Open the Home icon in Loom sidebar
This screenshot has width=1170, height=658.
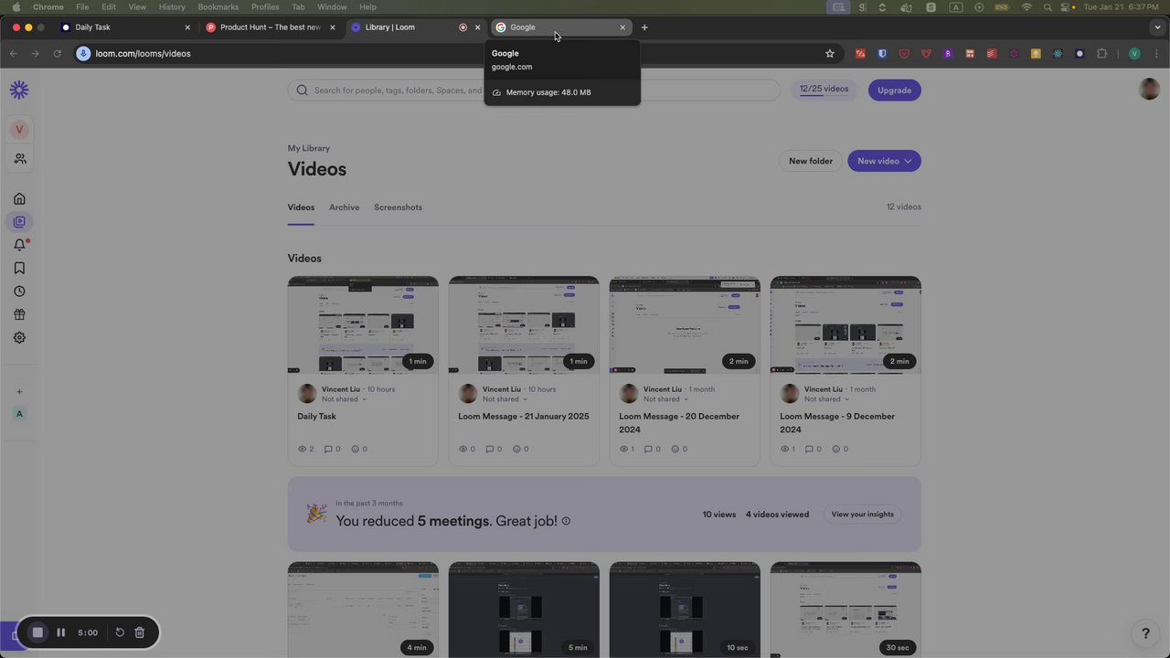[19, 198]
